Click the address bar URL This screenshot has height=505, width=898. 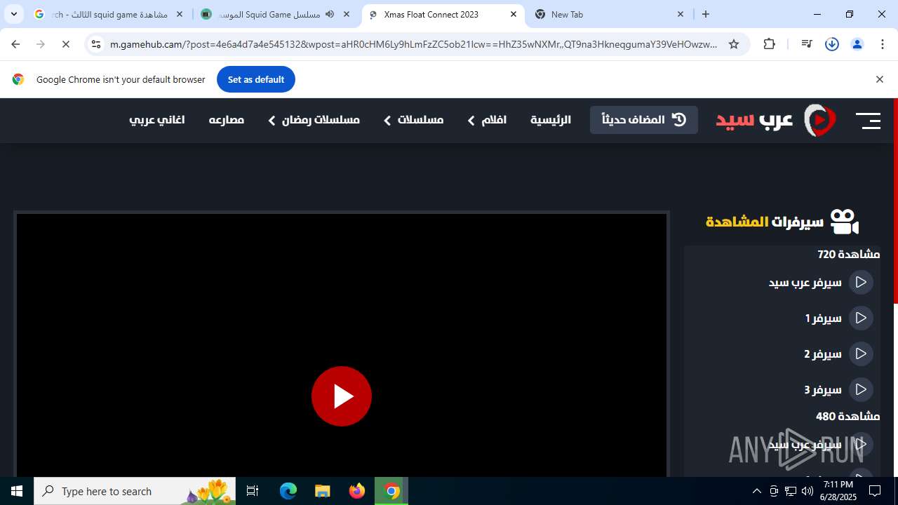[x=414, y=44]
